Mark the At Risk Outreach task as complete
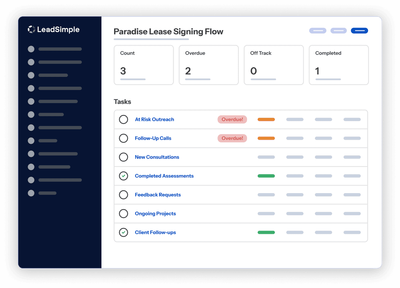The height and width of the screenshot is (288, 400). [123, 119]
